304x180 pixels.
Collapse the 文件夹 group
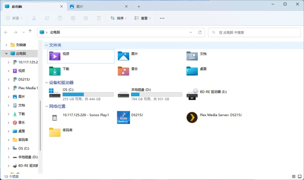46,45
